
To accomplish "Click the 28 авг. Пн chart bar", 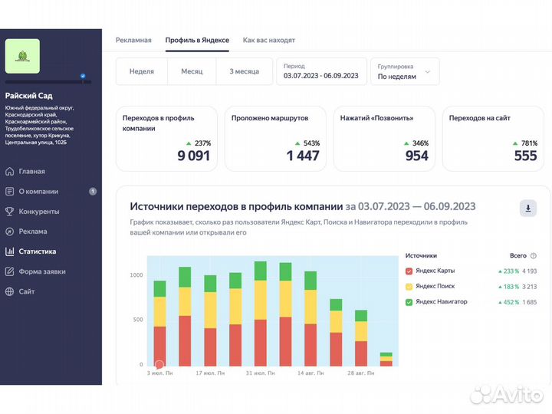I will coord(361,338).
